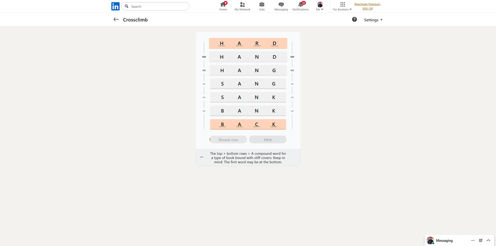Open Notifications bell icon

301,4
